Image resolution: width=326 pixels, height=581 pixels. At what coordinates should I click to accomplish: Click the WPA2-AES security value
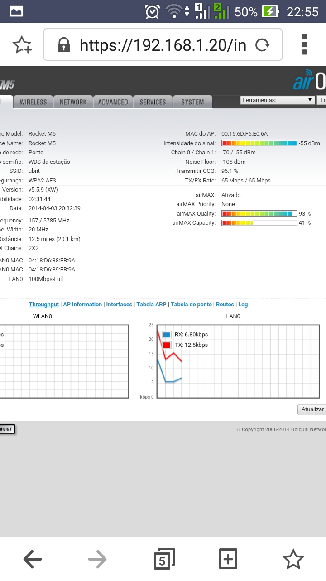pyautogui.click(x=42, y=181)
